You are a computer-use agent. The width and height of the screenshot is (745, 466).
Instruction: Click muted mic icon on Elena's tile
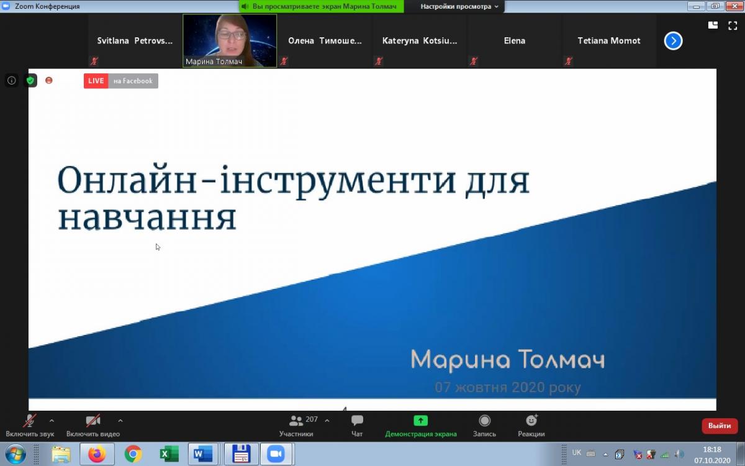point(474,62)
